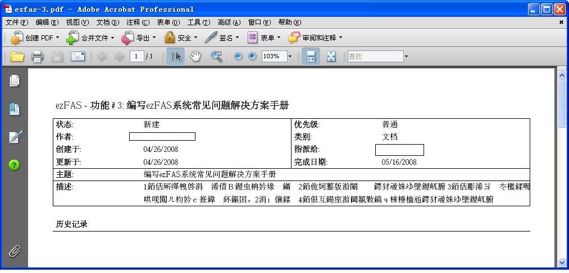Click the 普通 priority value
The width and height of the screenshot is (569, 273).
point(390,124)
